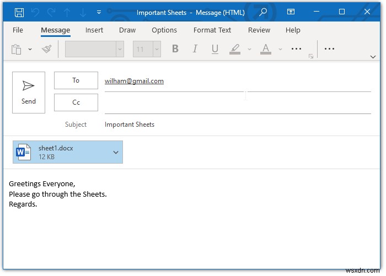Switch to the Insert tab
386x276 pixels.
pyautogui.click(x=94, y=30)
